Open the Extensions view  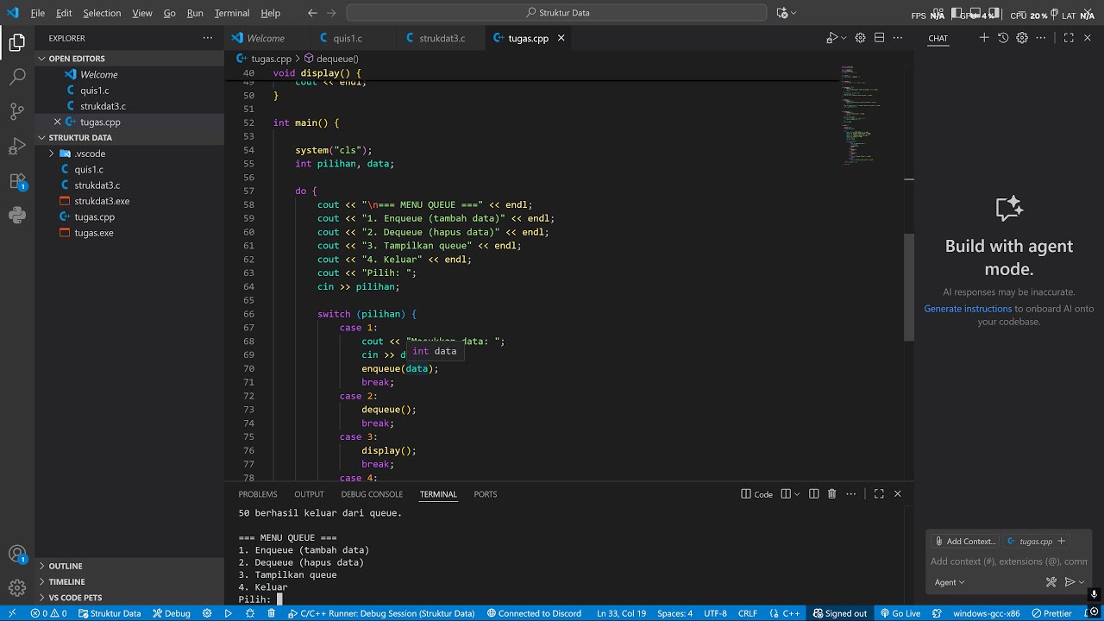(x=17, y=181)
